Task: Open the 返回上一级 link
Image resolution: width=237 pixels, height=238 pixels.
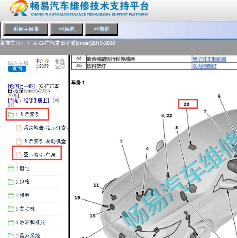Action: [21, 86]
